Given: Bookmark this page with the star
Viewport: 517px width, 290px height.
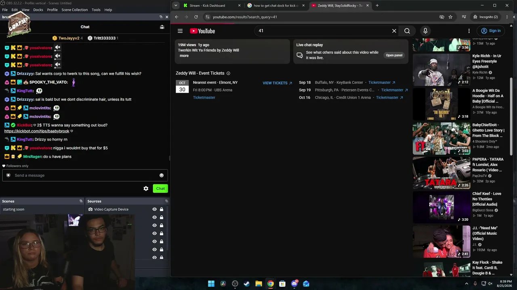Looking at the screenshot, I should (450, 17).
